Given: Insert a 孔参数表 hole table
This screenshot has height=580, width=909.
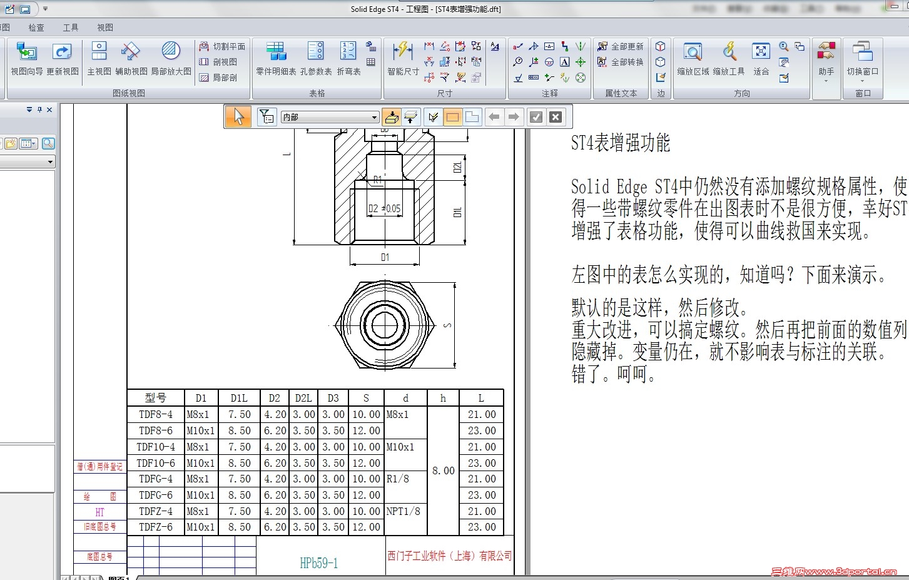Looking at the screenshot, I should point(316,58).
